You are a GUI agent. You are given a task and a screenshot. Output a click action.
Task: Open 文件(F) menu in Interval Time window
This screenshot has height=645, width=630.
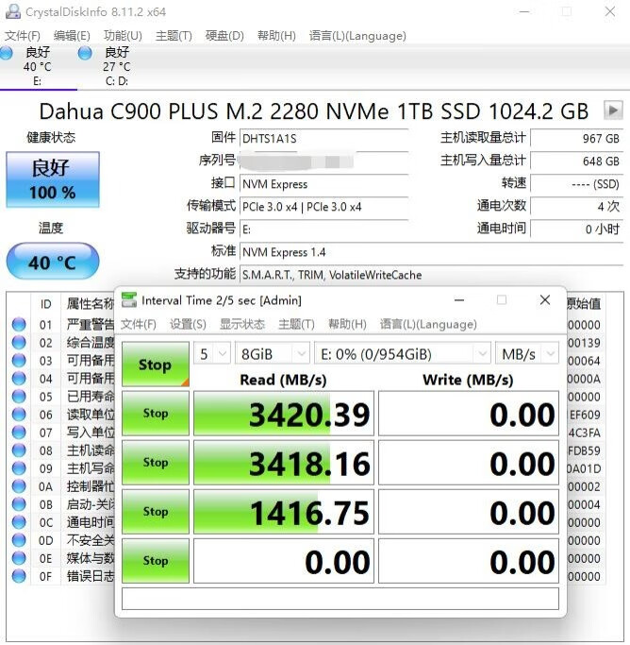139,324
